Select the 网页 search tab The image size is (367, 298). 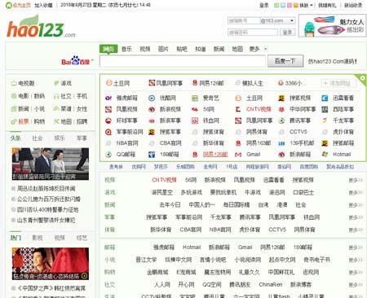pos(108,49)
